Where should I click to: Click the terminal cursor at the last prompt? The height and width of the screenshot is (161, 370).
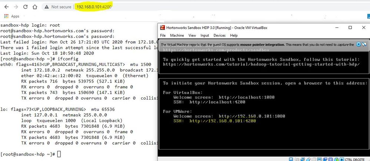(59, 154)
